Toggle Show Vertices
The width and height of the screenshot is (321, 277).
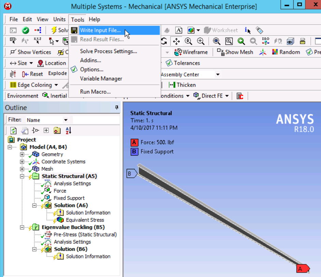[30, 52]
